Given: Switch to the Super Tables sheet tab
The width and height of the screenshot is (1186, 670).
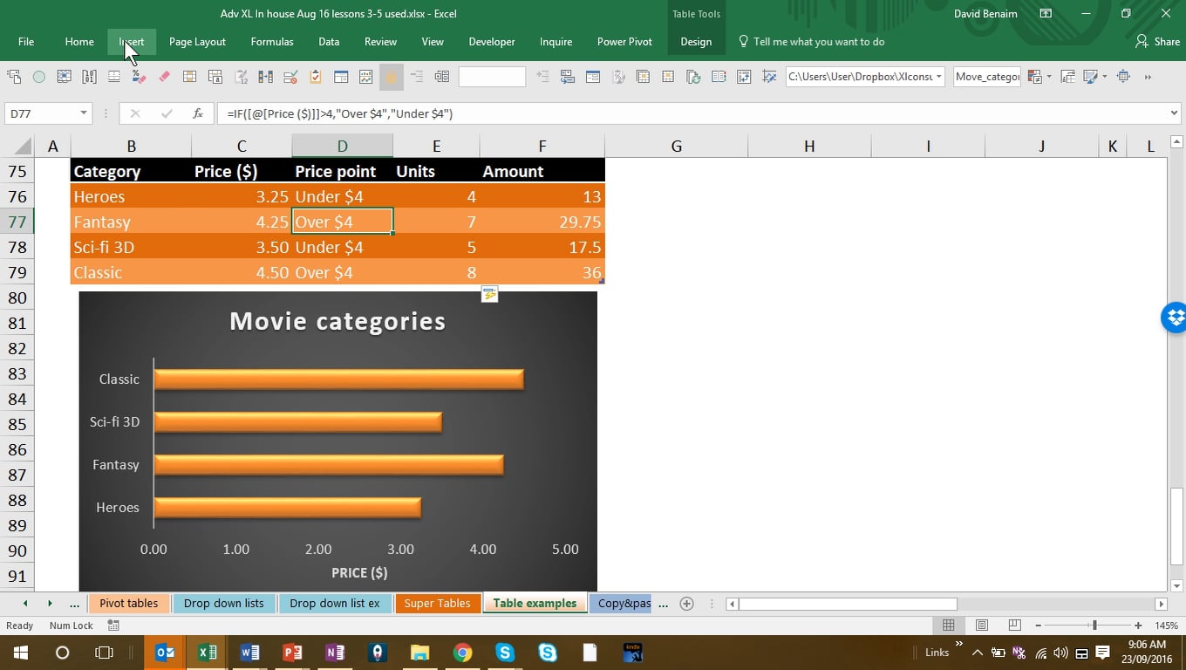Looking at the screenshot, I should [437, 604].
